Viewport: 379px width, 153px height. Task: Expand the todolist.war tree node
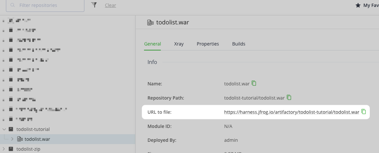[x=13, y=139]
